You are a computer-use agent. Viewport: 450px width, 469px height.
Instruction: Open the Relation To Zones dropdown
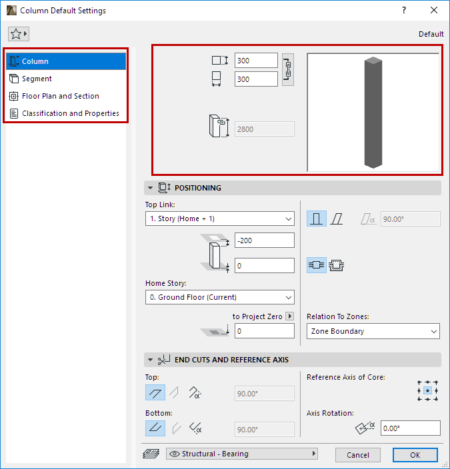pos(373,331)
